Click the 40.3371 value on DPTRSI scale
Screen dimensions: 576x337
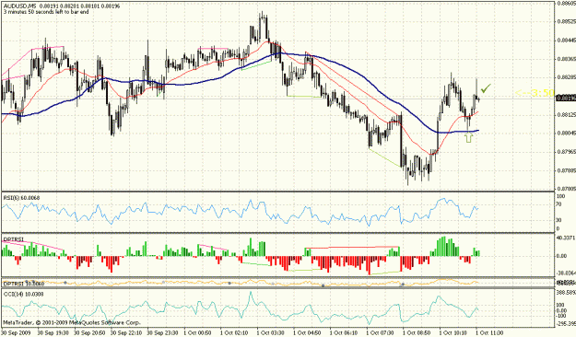[566, 238]
